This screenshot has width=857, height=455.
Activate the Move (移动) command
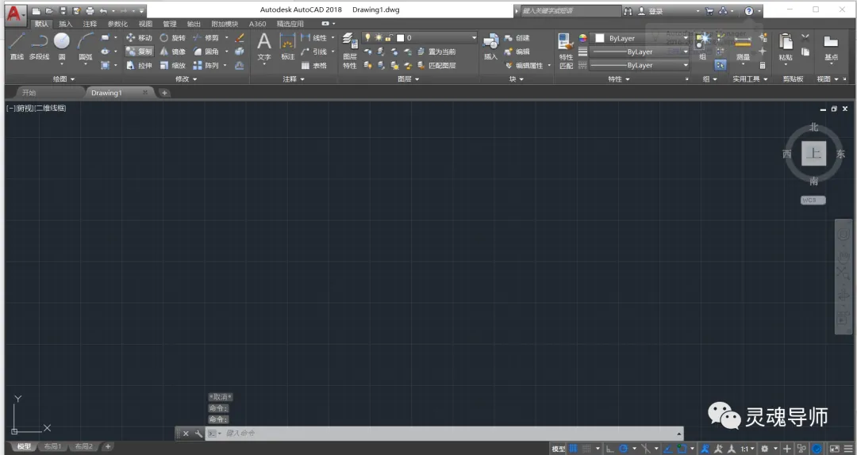(x=139, y=38)
